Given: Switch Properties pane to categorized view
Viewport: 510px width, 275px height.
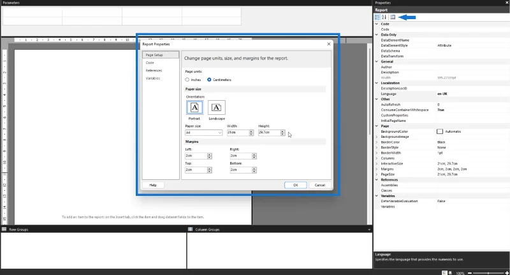Looking at the screenshot, I should click(x=377, y=17).
